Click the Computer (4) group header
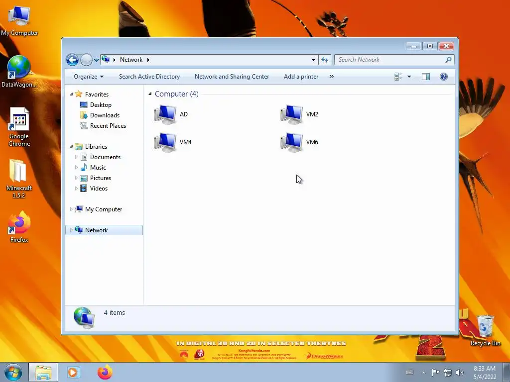Viewport: 510px width, 382px height. [176, 94]
